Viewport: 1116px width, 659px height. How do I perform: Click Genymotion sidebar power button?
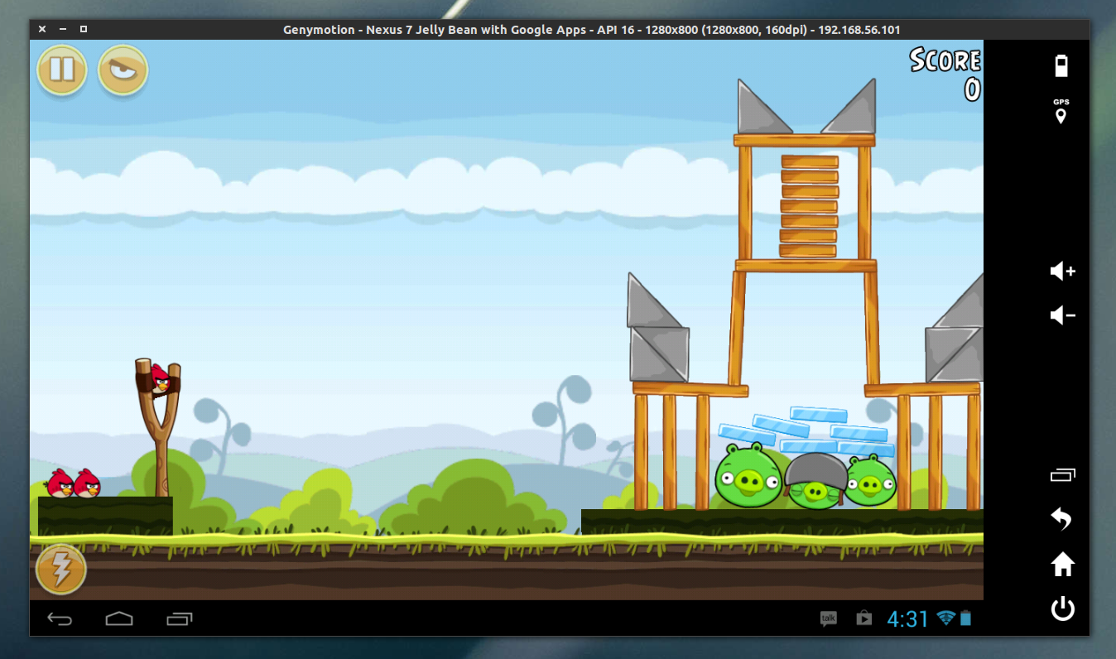coord(1062,609)
